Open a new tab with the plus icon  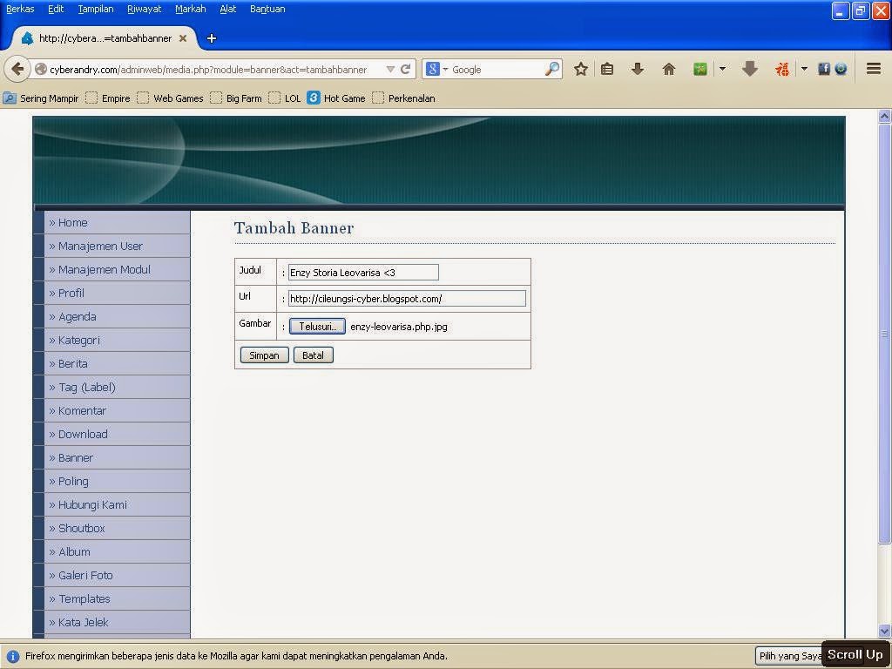(211, 38)
